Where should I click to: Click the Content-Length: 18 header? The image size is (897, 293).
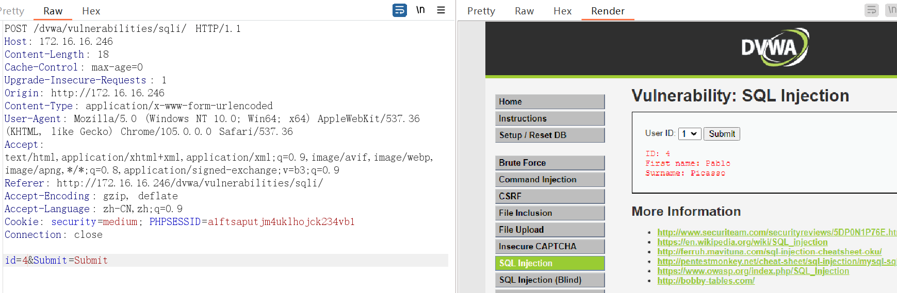(x=57, y=54)
